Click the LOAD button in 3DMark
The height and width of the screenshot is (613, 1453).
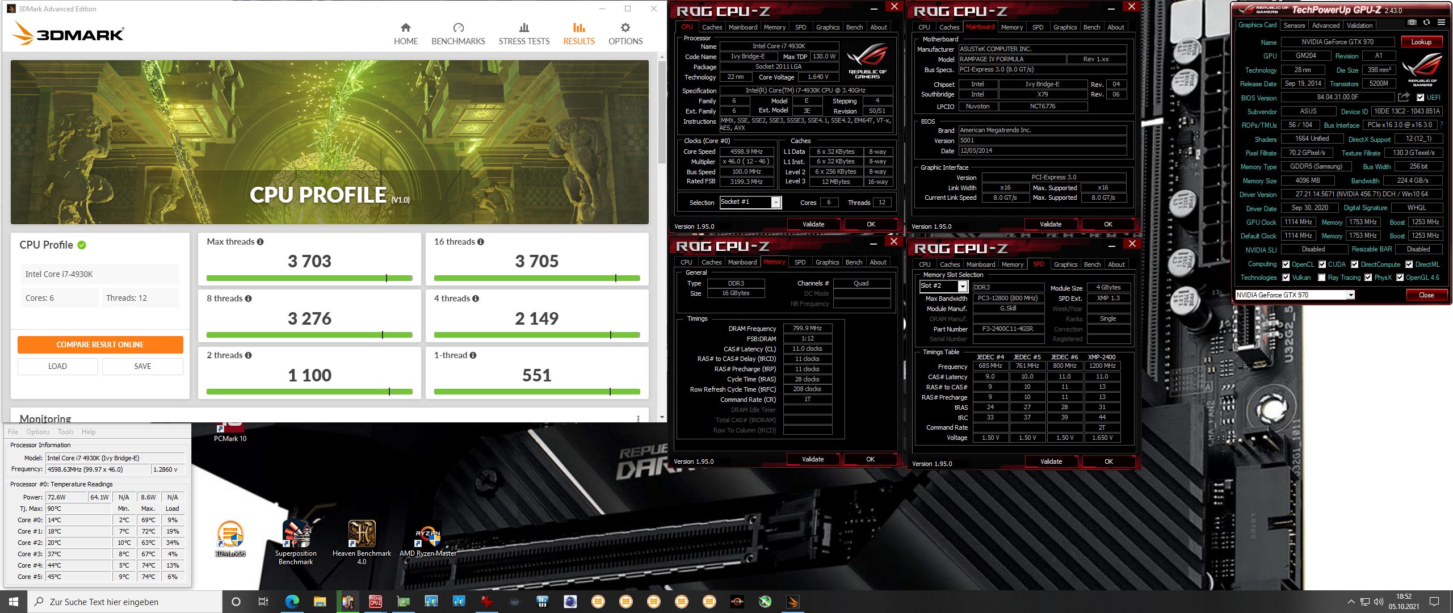tap(57, 366)
